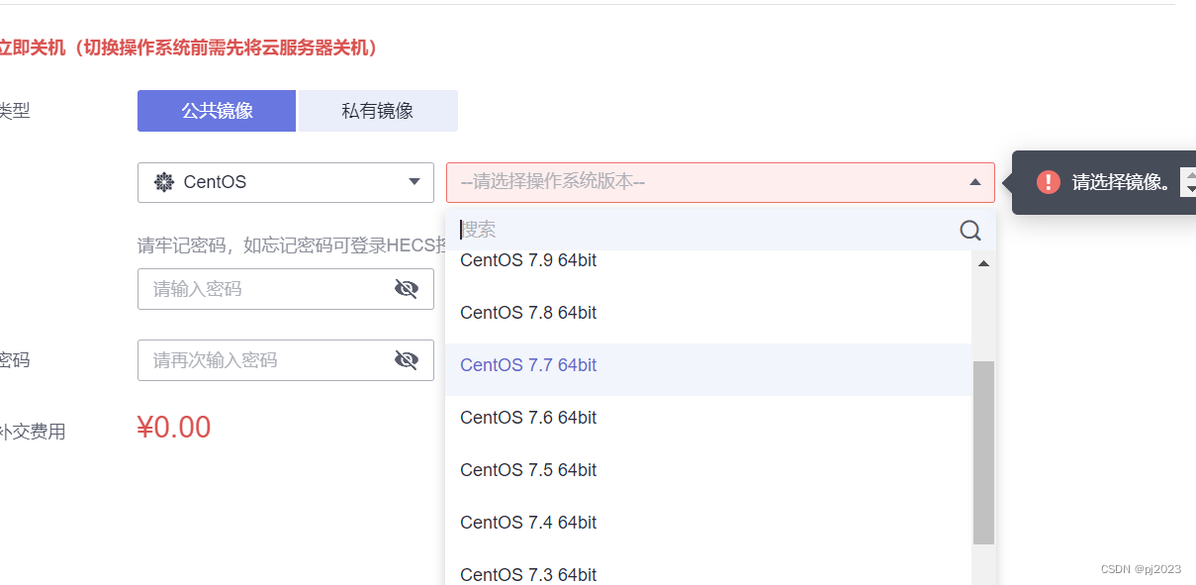The width and height of the screenshot is (1196, 585).
Task: Switch to the 私有镜像 tab
Action: pos(378,111)
